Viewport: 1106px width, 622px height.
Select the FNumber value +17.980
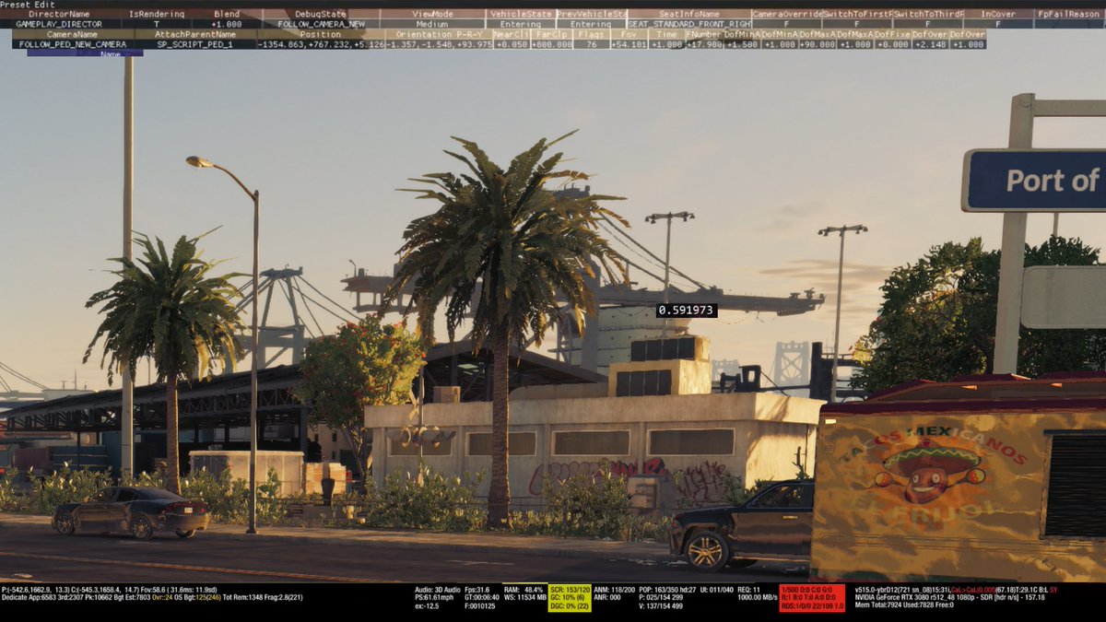(703, 43)
